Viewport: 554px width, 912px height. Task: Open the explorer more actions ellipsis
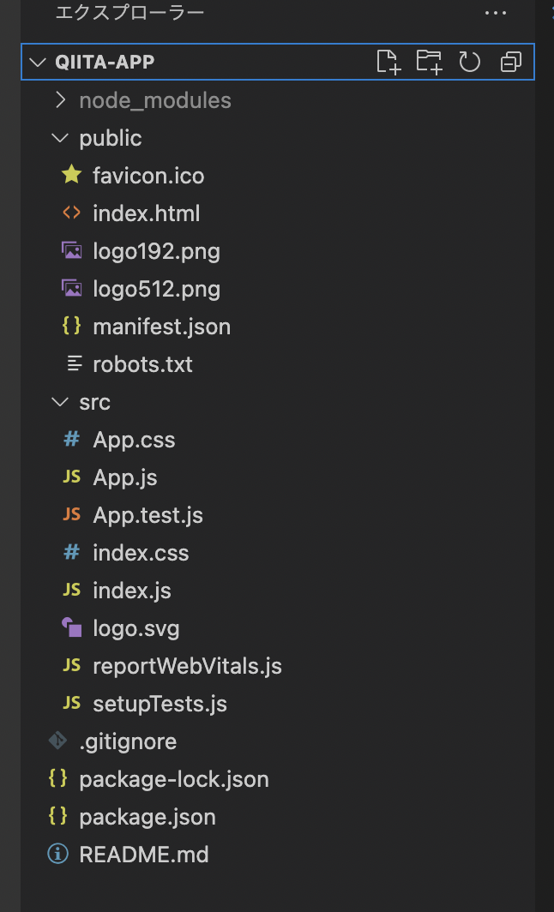(x=496, y=13)
